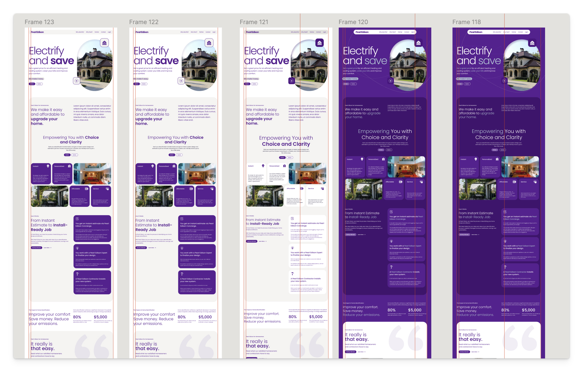Image resolution: width=583 pixels, height=372 pixels.
Task: Click 'Get My Estimate' button in Frame 123
Action: (x=36, y=247)
